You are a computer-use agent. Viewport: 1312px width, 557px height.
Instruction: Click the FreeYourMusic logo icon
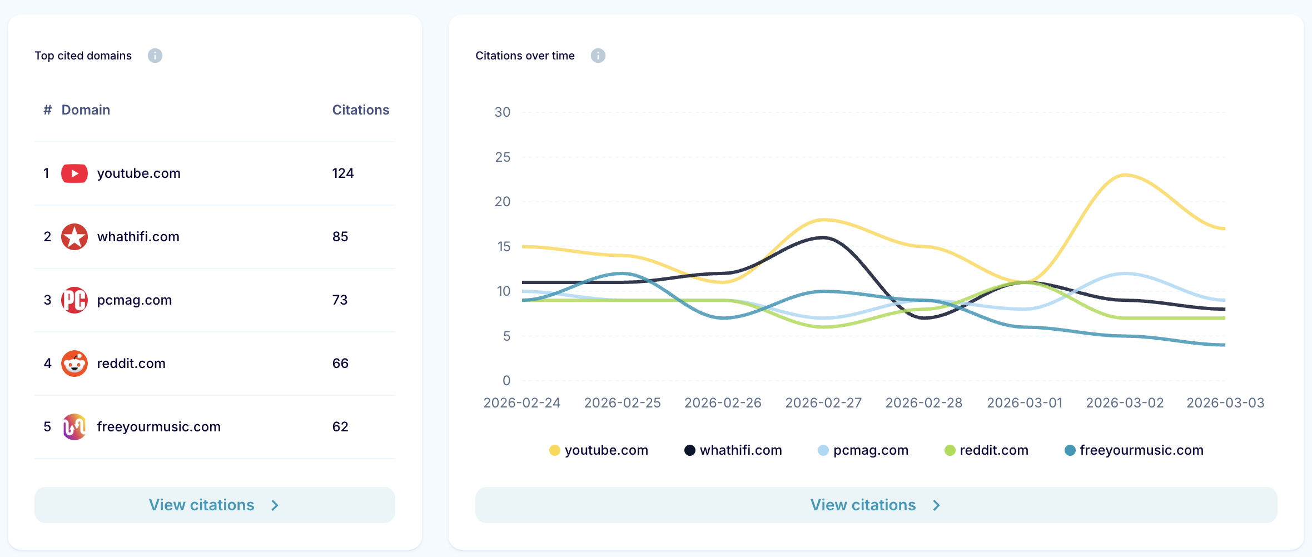74,427
